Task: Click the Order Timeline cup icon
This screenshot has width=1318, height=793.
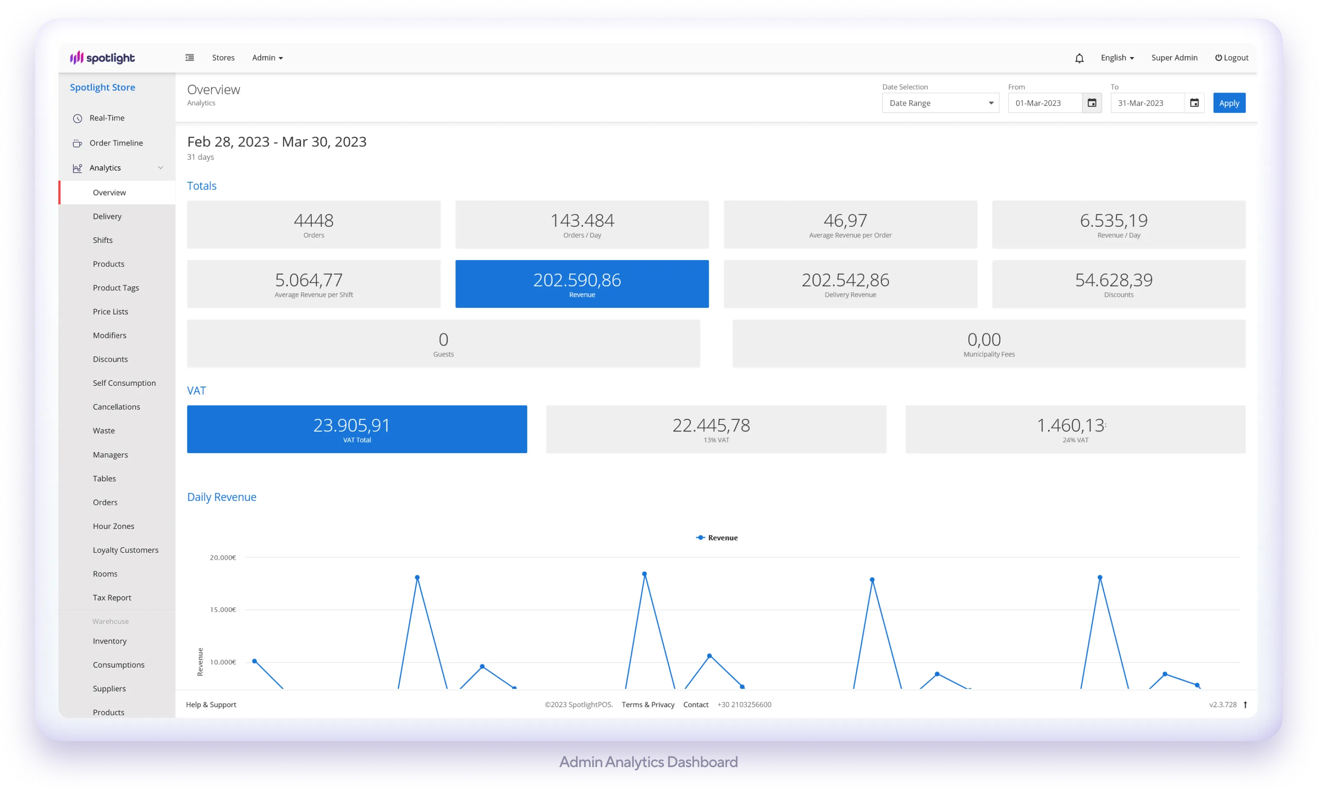Action: [x=77, y=143]
